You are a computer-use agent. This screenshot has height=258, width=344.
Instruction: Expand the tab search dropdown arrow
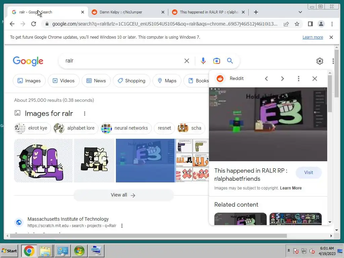point(300,12)
